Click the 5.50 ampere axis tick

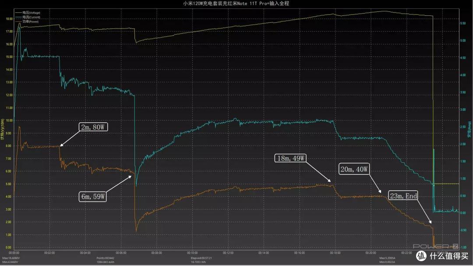point(463,23)
